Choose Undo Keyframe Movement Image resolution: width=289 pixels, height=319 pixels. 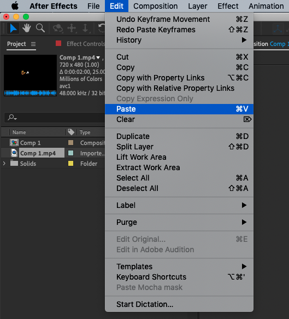[x=179, y=19]
